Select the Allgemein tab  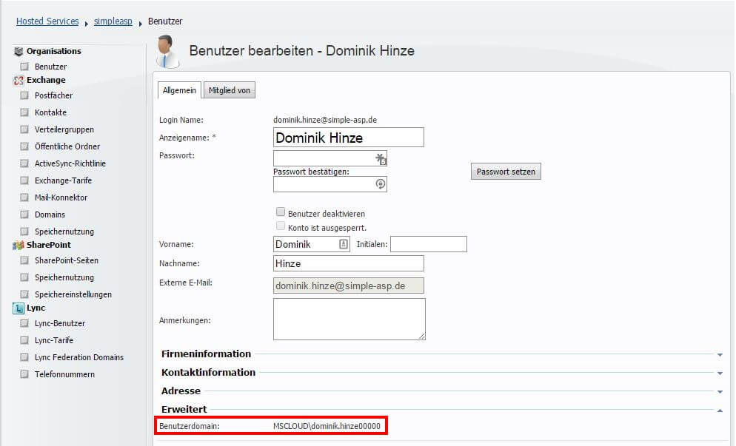[x=178, y=89]
